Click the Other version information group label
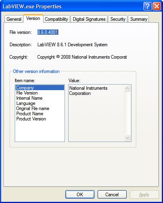Viewport: 163px width, 203px height. coord(36,71)
